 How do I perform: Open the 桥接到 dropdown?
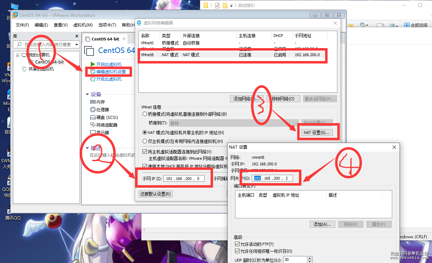(x=296, y=123)
